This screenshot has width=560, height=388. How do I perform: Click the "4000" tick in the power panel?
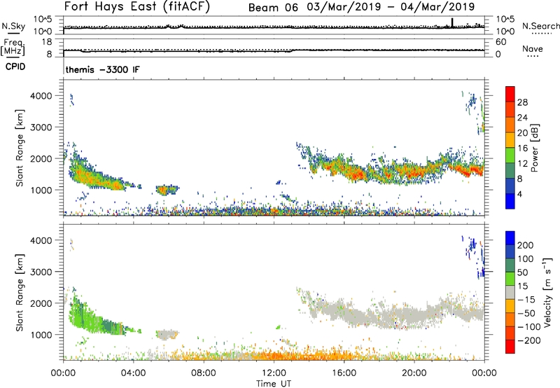click(41, 96)
